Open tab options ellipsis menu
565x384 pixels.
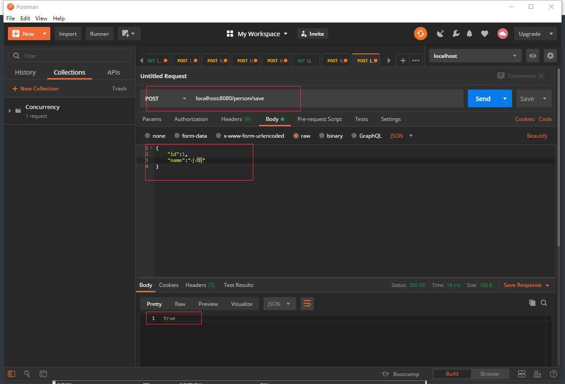416,60
